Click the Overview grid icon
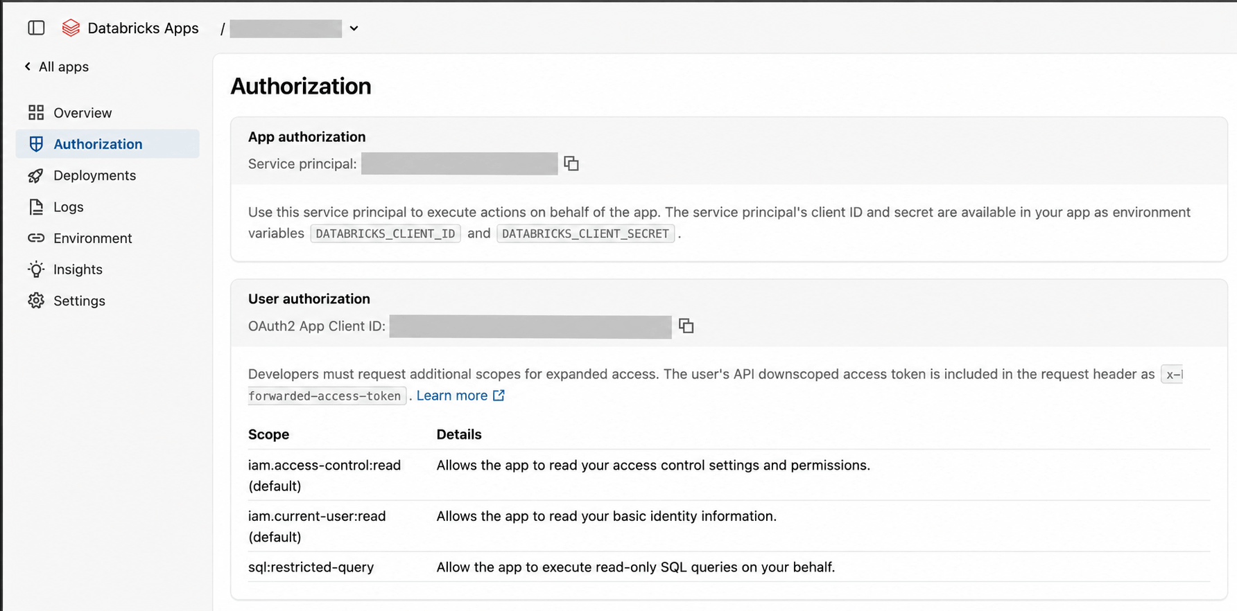This screenshot has width=1237, height=611. point(36,112)
